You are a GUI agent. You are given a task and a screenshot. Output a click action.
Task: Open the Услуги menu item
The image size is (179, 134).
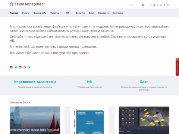pyautogui.click(x=26, y=13)
